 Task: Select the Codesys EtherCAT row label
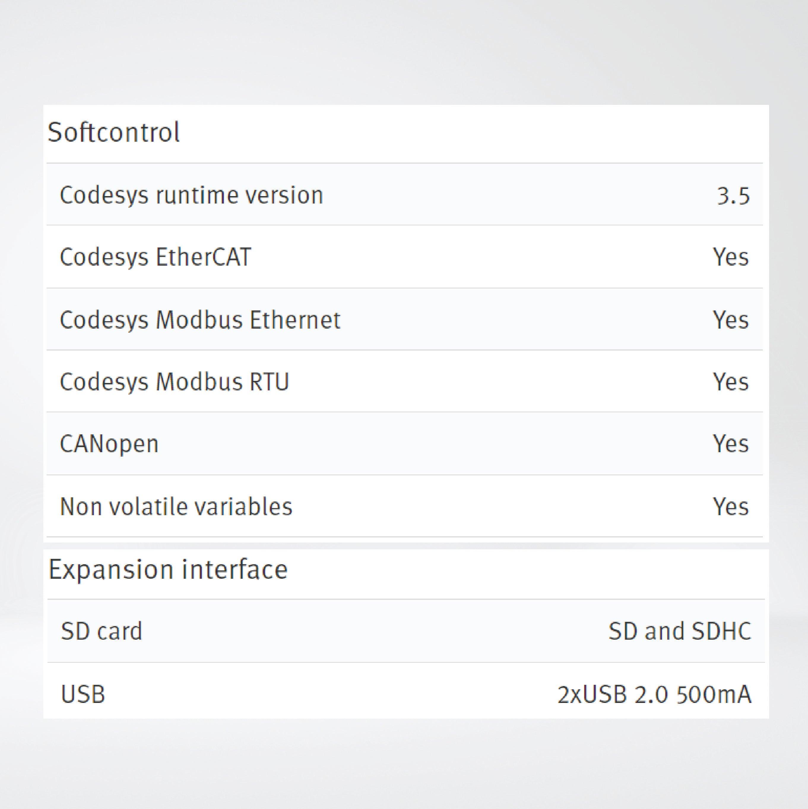click(x=155, y=257)
